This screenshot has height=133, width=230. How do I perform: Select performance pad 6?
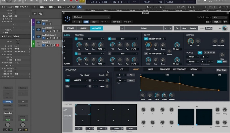point(98,120)
